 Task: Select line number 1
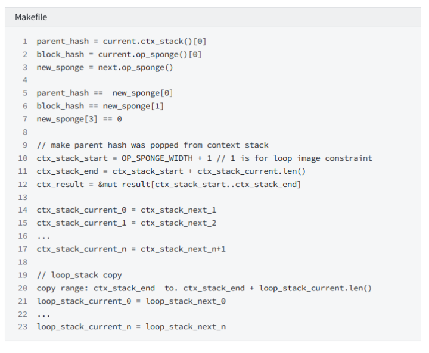(25, 41)
